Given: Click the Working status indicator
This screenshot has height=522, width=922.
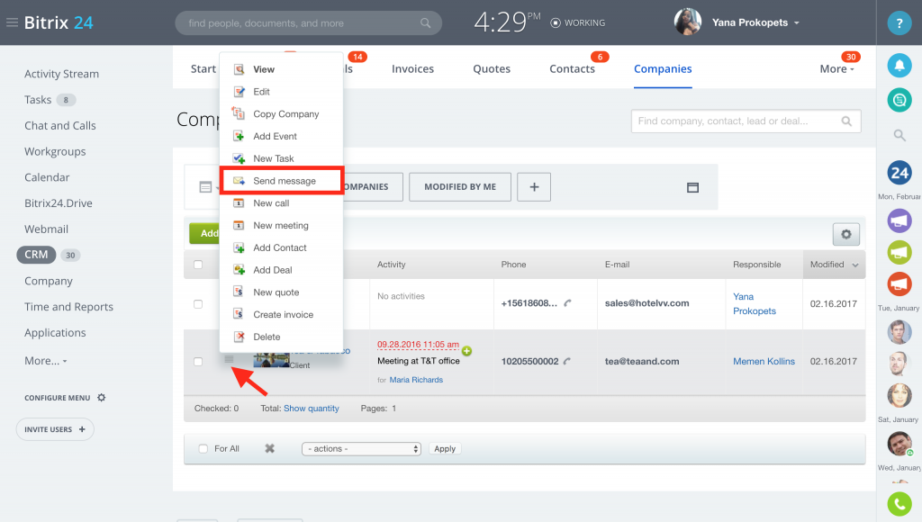Looking at the screenshot, I should click(x=577, y=22).
